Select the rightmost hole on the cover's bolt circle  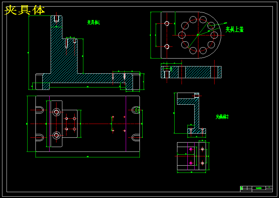[x=214, y=35]
